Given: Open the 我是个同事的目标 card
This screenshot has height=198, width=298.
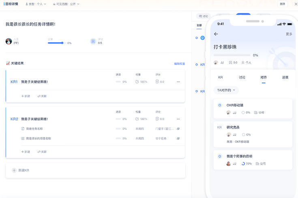Looking at the screenshot, I should tap(253, 160).
